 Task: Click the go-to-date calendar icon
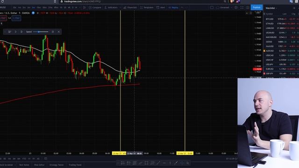pos(46,159)
